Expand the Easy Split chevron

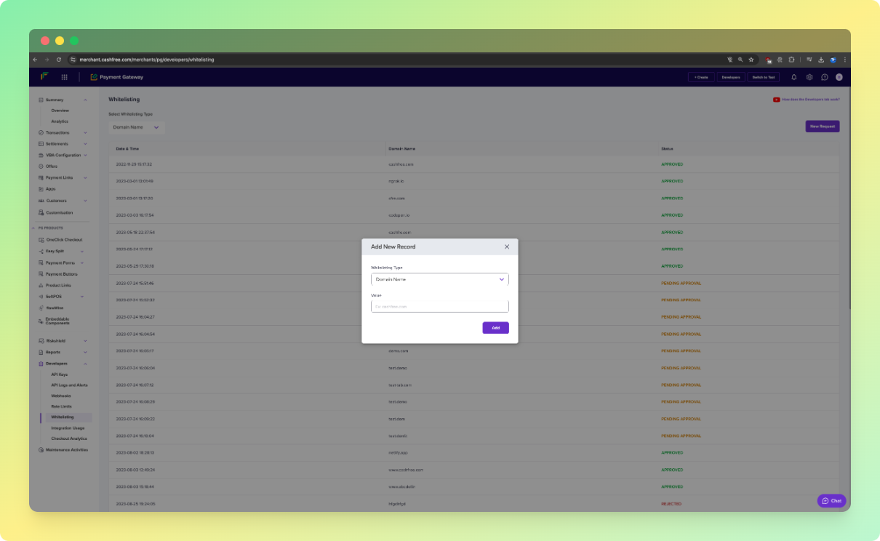(81, 252)
